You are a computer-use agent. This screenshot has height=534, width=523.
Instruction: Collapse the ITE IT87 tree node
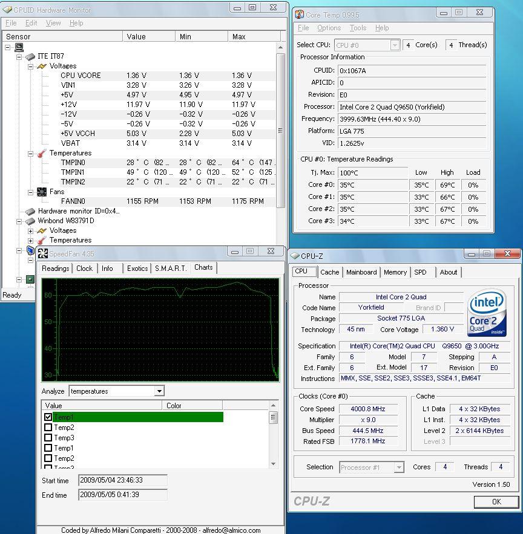coord(20,56)
